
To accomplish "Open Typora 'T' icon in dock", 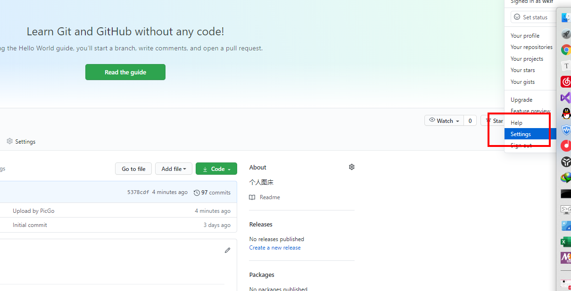I will [x=566, y=66].
